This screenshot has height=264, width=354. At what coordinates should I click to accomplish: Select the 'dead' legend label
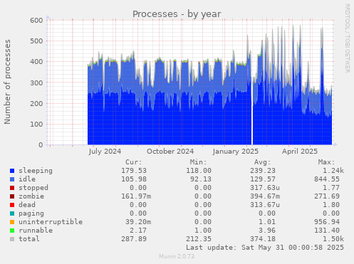(27, 205)
